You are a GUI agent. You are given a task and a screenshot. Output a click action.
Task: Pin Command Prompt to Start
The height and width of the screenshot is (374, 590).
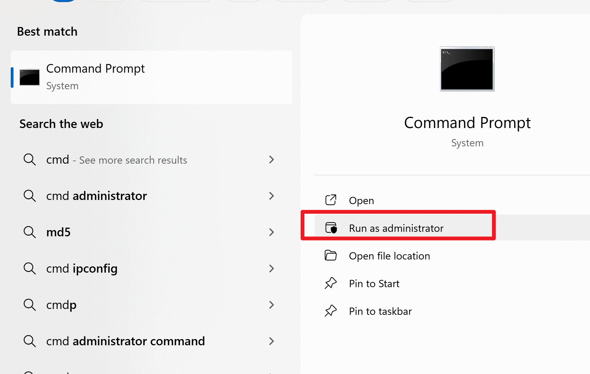374,283
